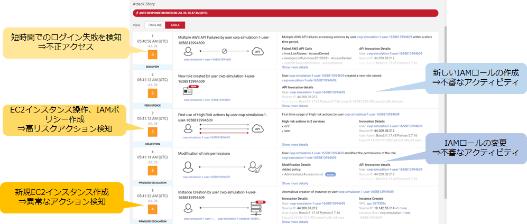Viewport: 527px width, 224px height.
Task: Click the 05:41:14 AM (UTC) timestamp
Action: 153,157
